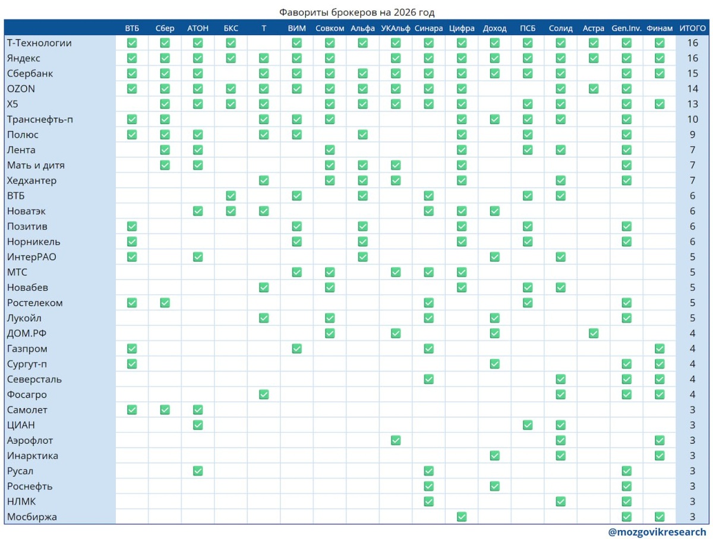
Task: Select the Сбербанк row label
Action: tap(30, 74)
